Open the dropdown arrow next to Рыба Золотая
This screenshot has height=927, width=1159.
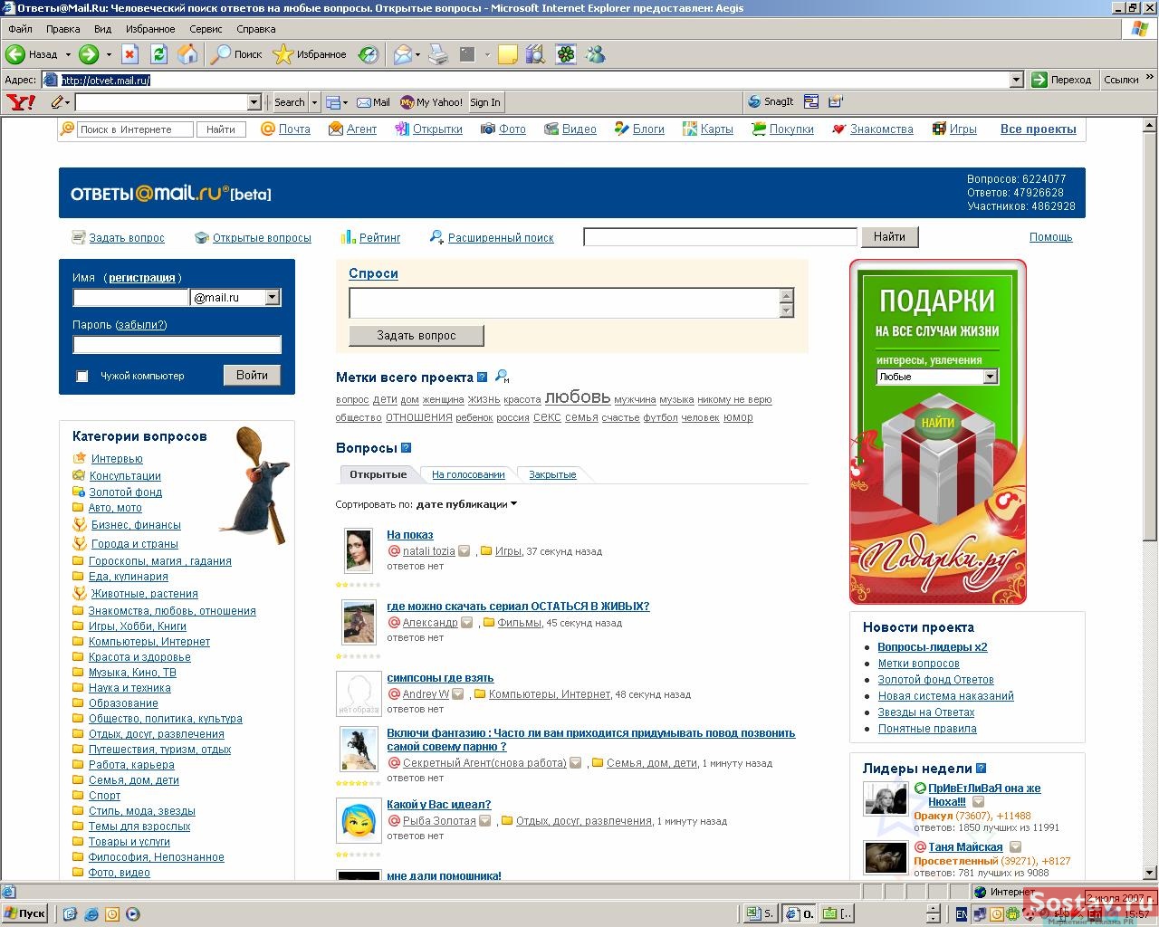[x=485, y=821]
